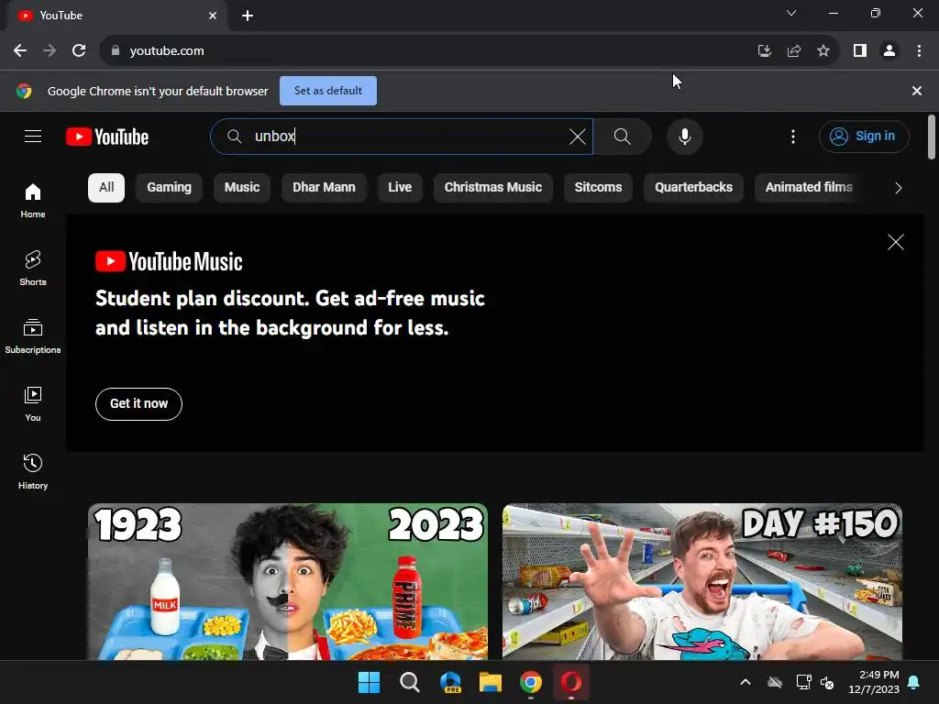This screenshot has height=704, width=939.
Task: Select the Dhar Mann filter chip
Action: tap(324, 187)
